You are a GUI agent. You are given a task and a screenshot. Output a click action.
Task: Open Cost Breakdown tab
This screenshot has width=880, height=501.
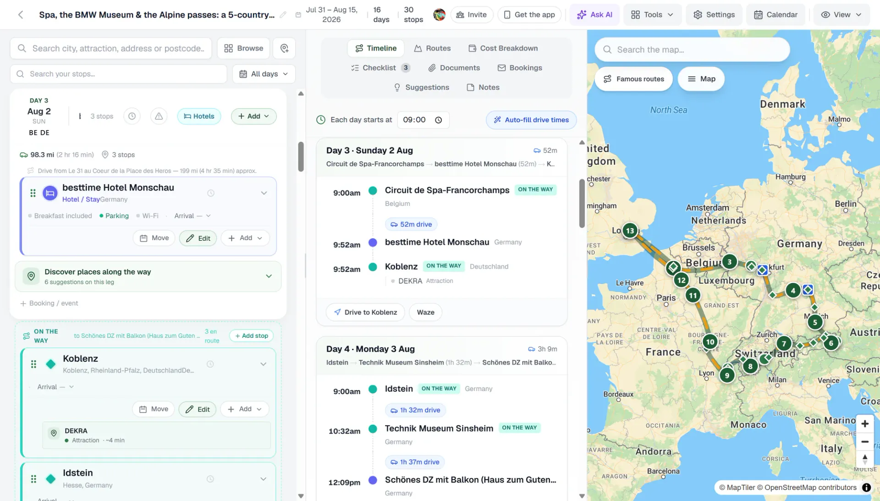[x=503, y=48]
